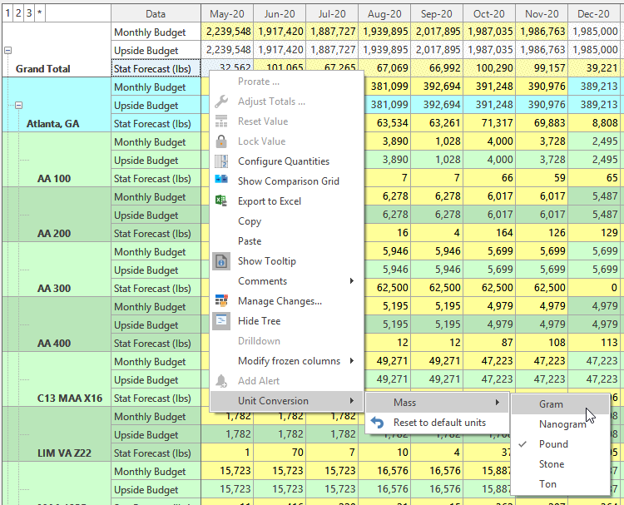Select the Atlanta, GA row label
The height and width of the screenshot is (505, 624).
click(x=53, y=124)
